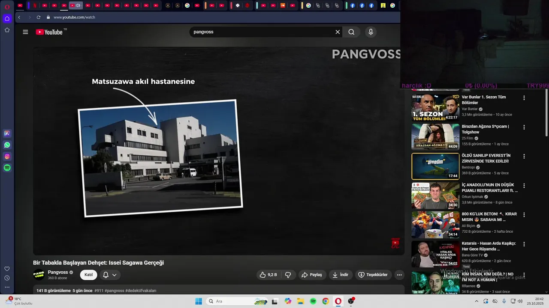This screenshot has height=308, width=549.
Task: Switch to the audio-playing YouTube tab
Action: click(x=75, y=6)
